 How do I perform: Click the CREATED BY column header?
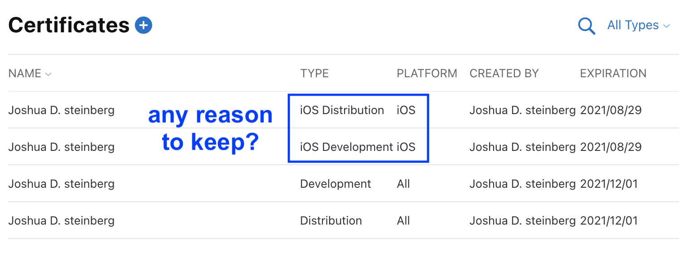[x=504, y=74]
